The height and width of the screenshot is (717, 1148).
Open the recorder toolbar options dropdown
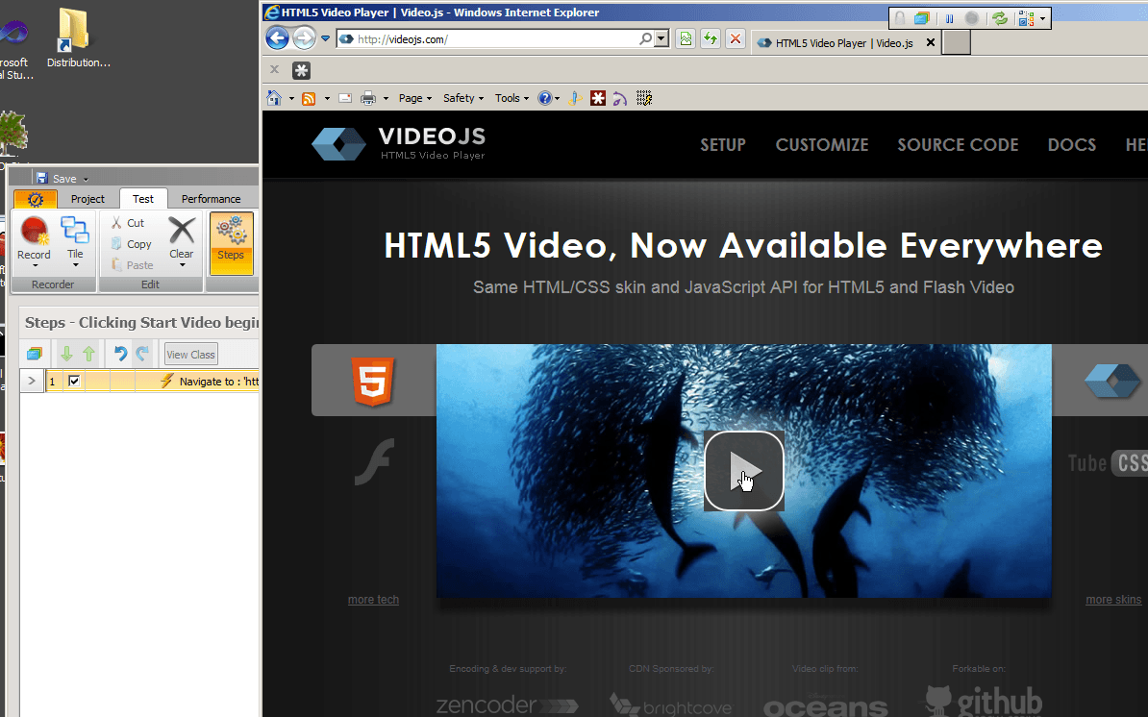(1042, 19)
